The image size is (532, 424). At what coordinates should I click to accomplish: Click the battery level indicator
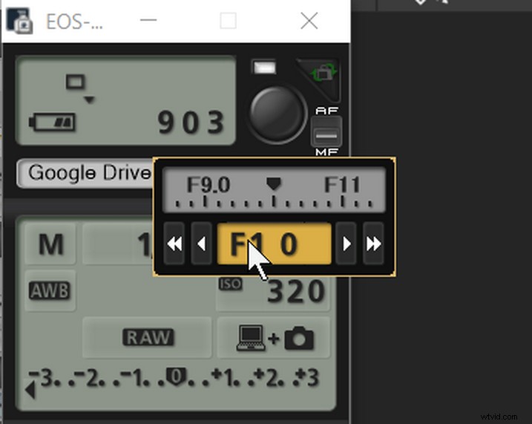coord(52,122)
